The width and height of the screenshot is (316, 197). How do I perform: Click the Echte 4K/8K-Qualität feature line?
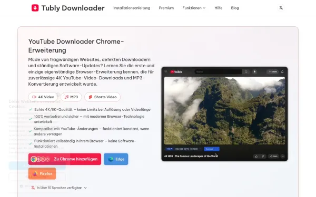[92, 110]
